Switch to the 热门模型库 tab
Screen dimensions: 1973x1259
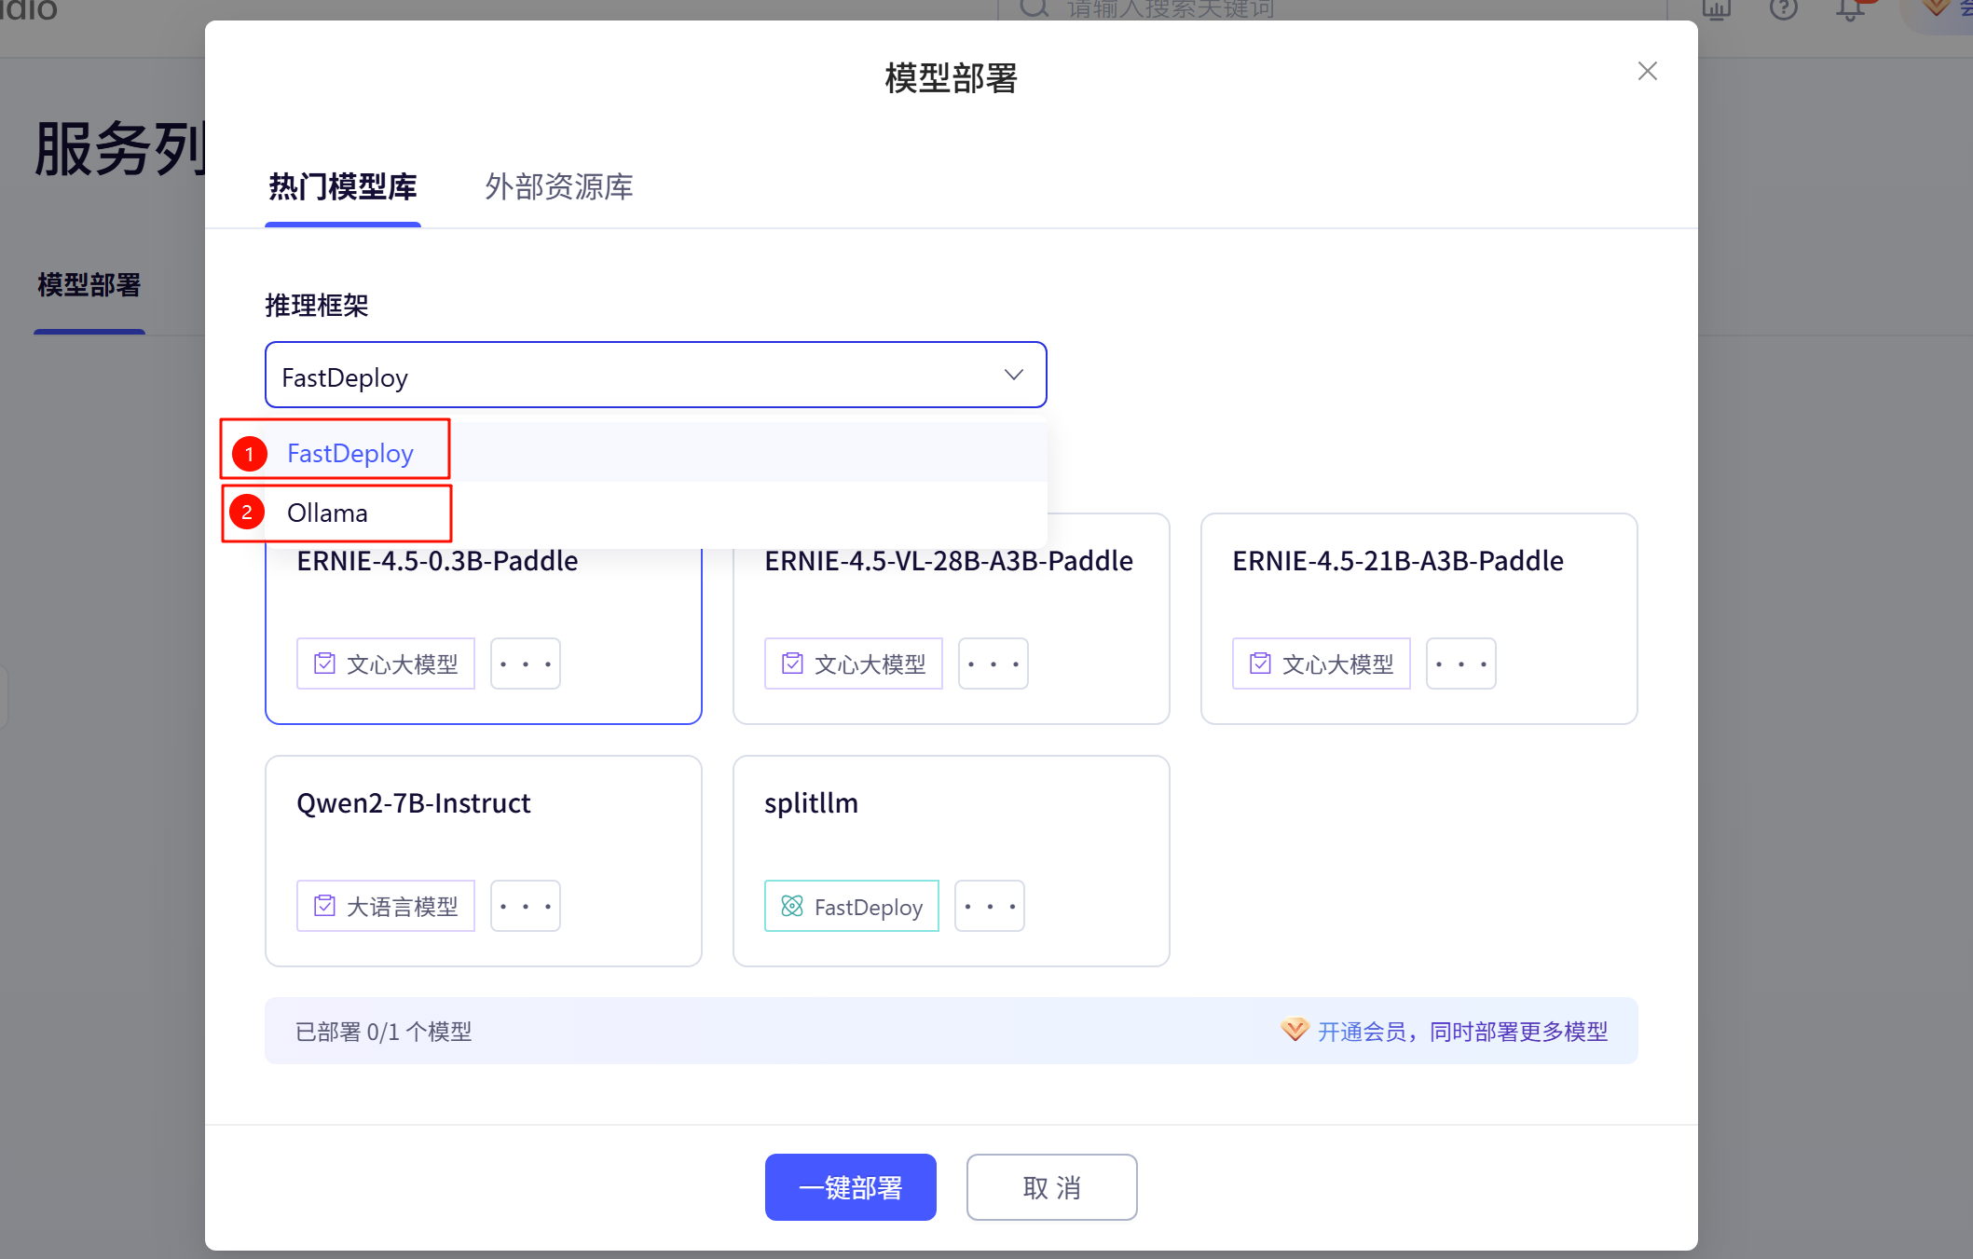pos(343,187)
